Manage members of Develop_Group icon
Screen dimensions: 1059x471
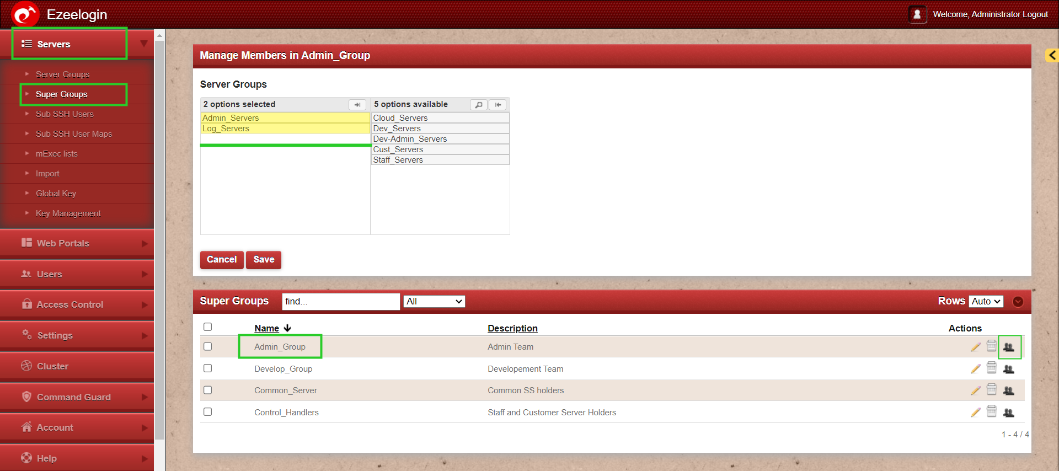click(x=1009, y=369)
